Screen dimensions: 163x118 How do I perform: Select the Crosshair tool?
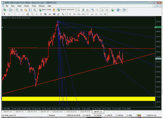(9, 14)
